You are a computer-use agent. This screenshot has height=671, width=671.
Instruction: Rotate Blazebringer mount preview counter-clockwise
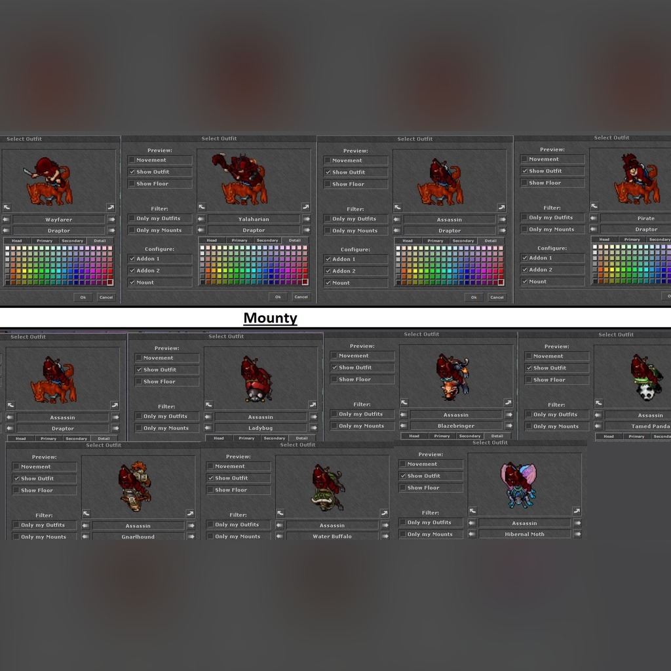point(404,402)
